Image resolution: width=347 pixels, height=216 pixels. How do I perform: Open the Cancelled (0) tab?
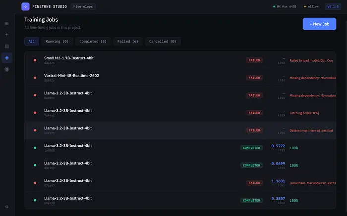[x=163, y=42]
